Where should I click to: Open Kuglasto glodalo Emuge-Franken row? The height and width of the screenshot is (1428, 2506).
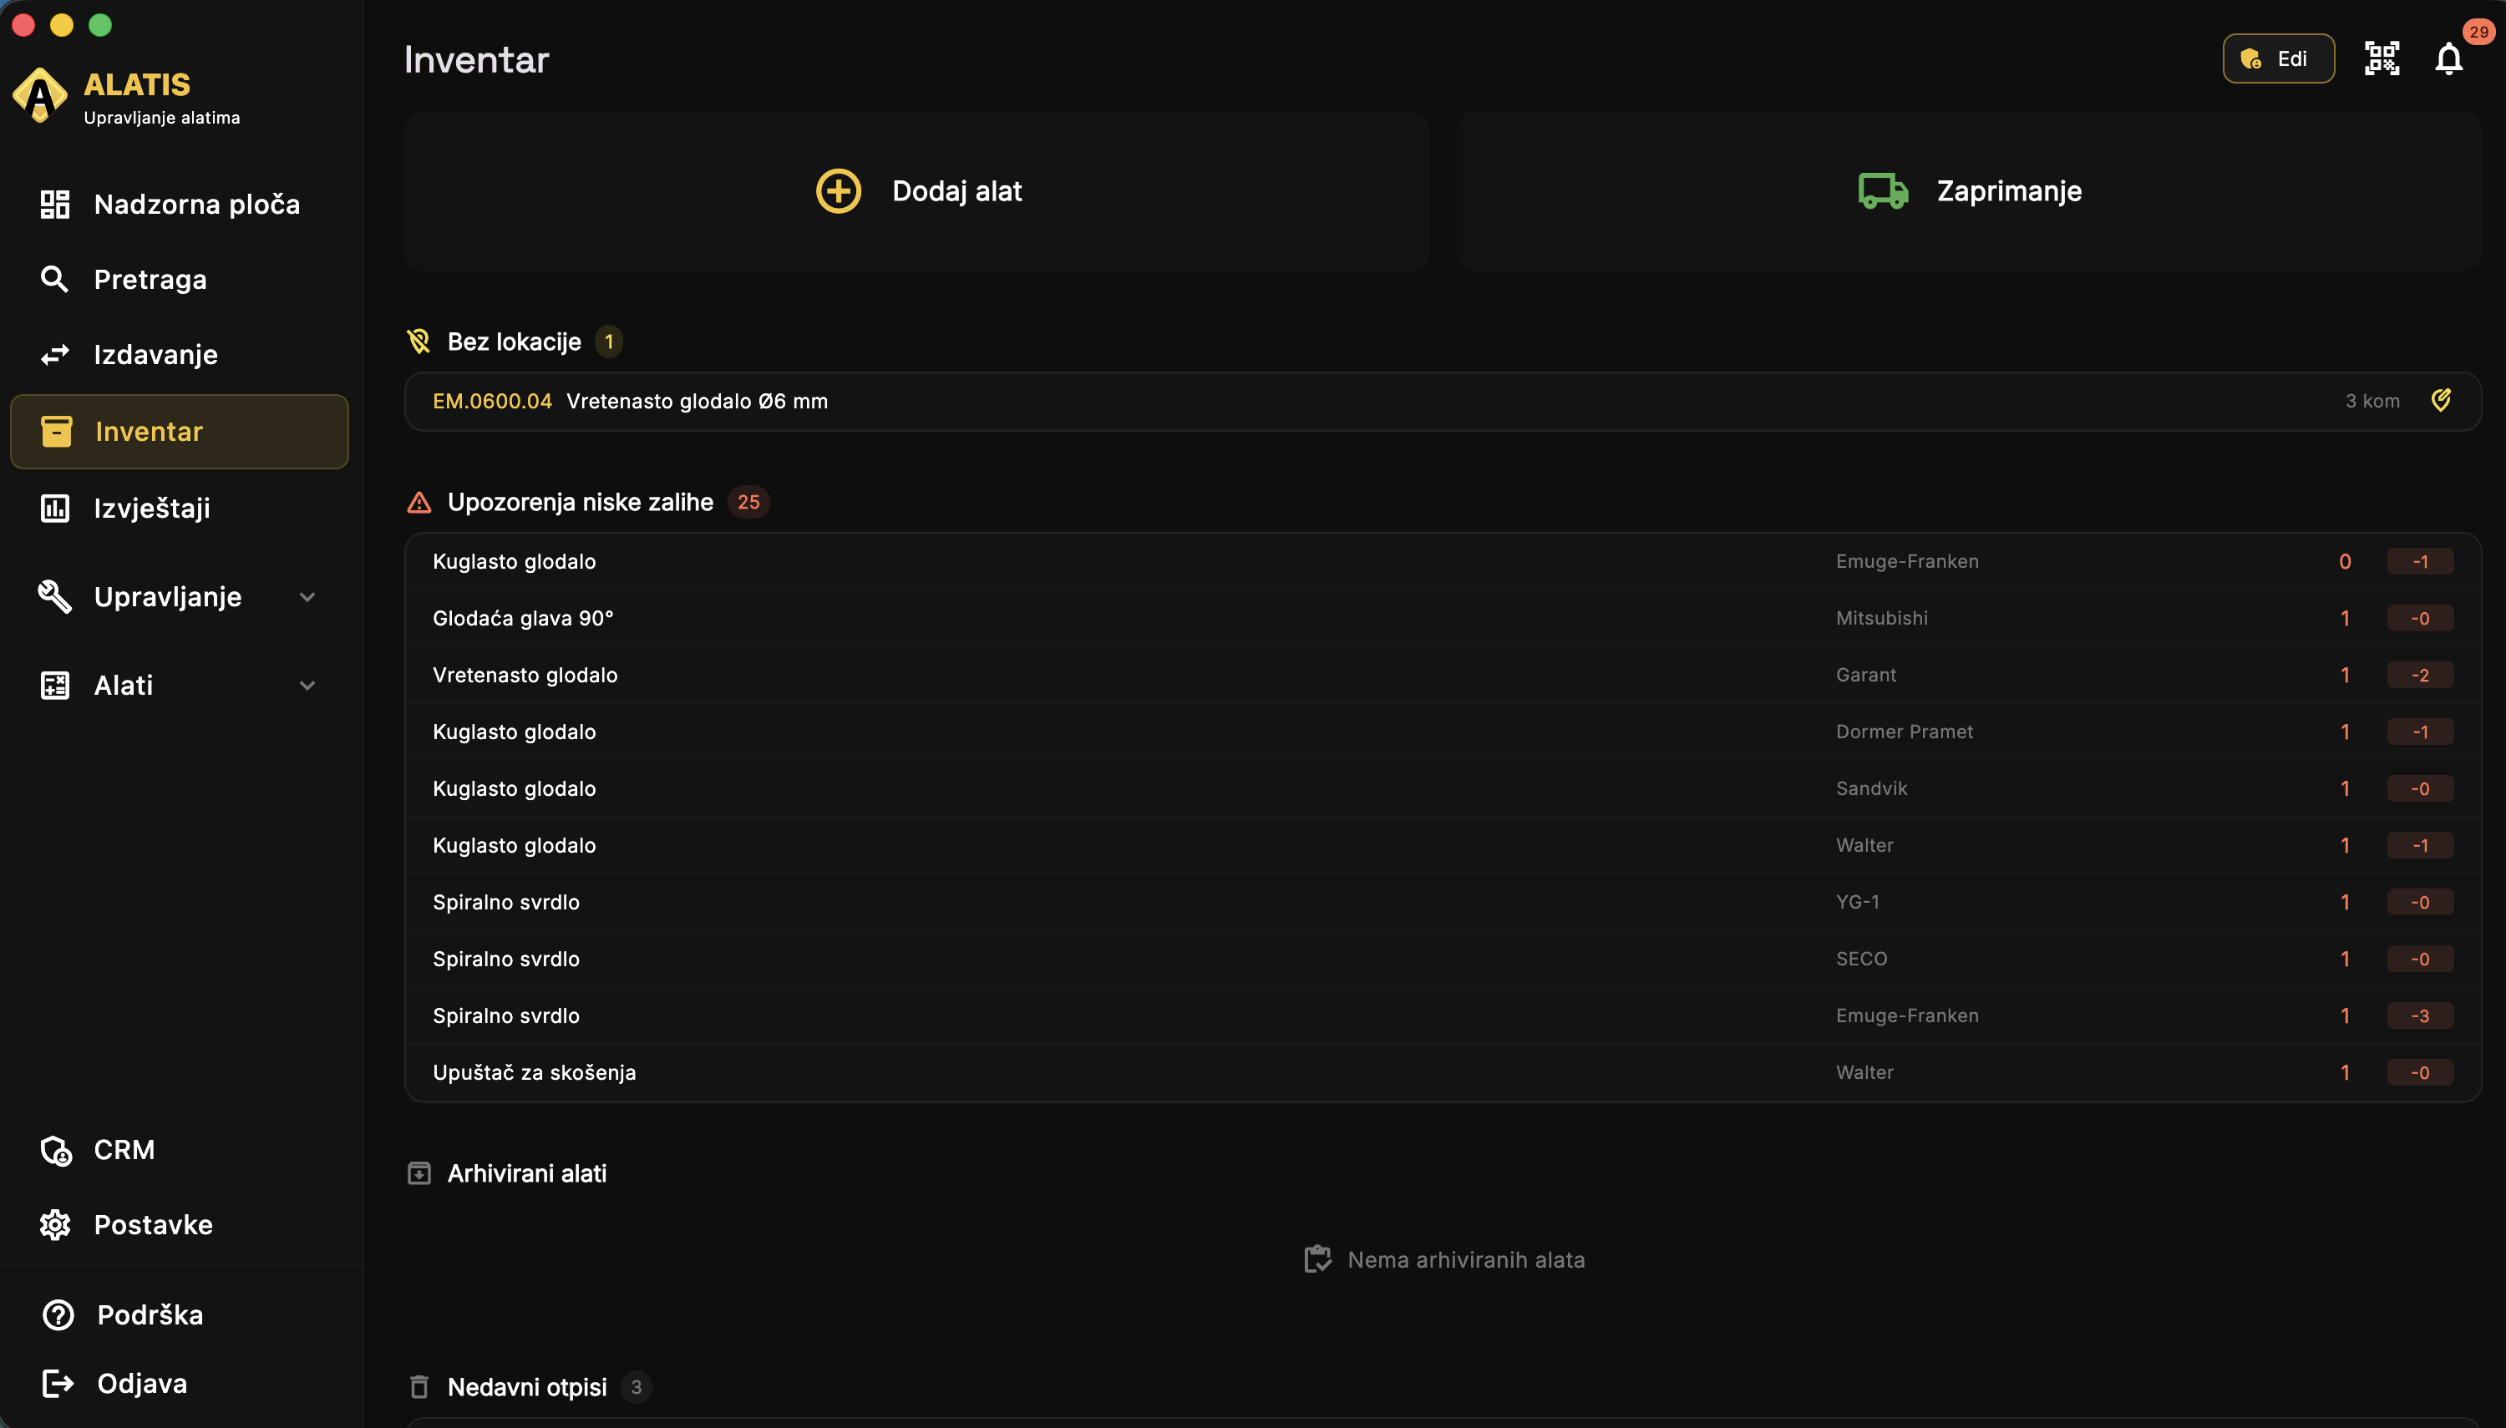[x=1443, y=561]
